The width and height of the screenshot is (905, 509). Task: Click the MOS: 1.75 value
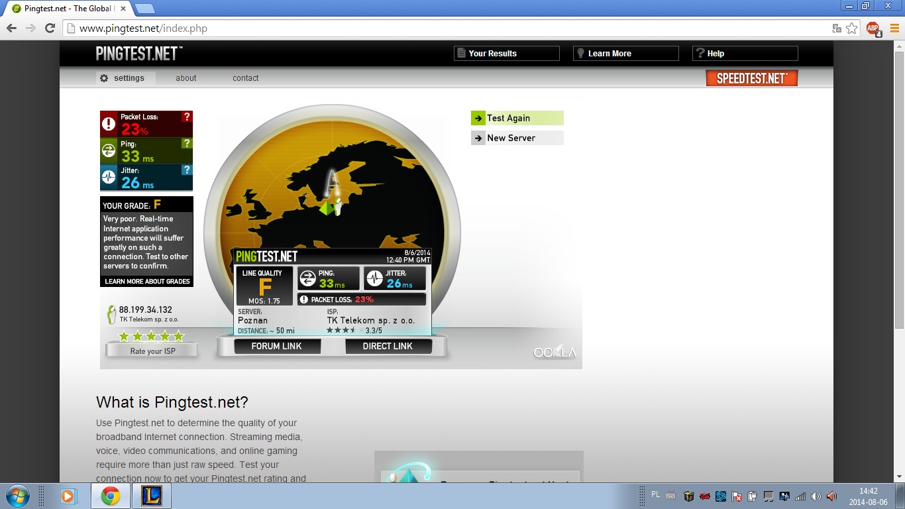(264, 301)
